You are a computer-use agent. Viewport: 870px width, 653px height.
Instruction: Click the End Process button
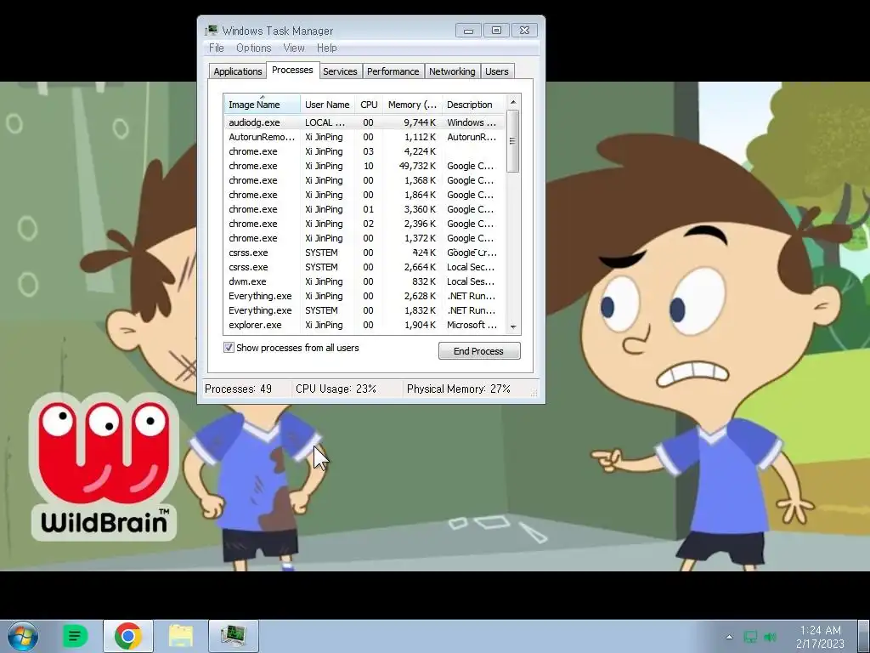479,351
